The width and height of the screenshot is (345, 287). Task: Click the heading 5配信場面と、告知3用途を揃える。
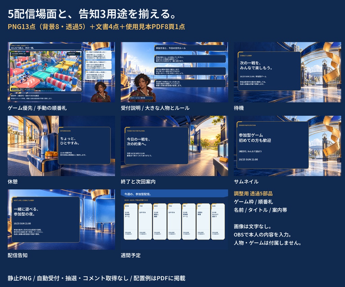[92, 14]
